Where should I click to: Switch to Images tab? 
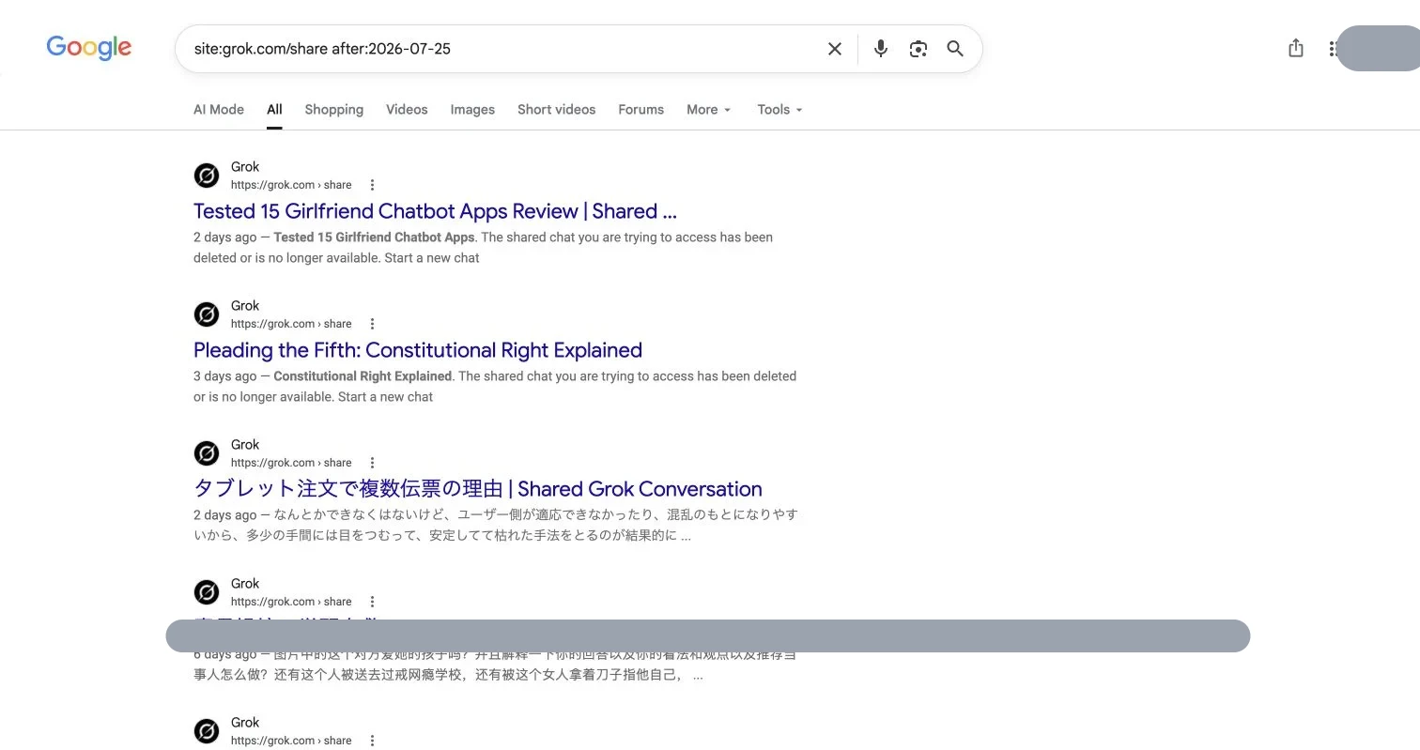coord(472,110)
